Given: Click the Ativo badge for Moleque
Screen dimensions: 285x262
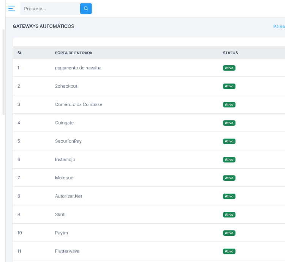Looking at the screenshot, I should coord(229,178).
